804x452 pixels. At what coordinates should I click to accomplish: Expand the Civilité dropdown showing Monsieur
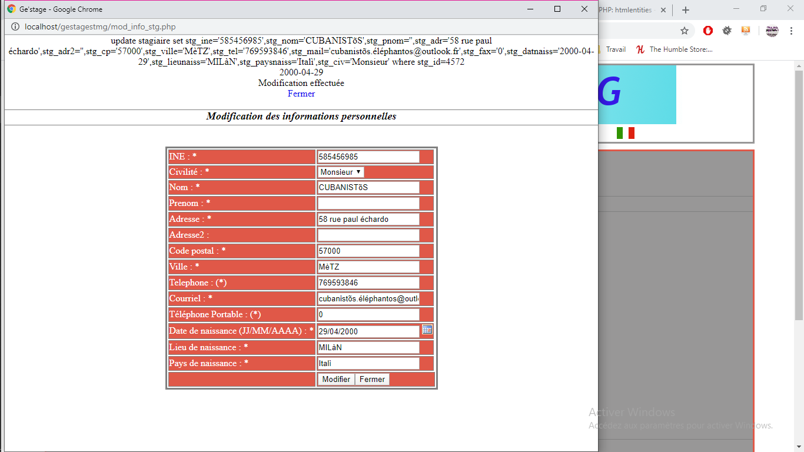coord(341,172)
